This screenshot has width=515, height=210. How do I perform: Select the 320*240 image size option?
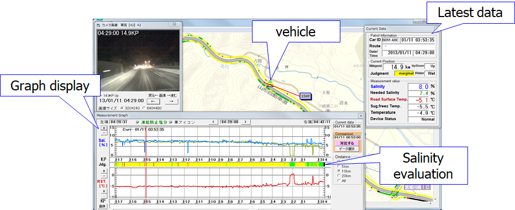tap(123, 108)
